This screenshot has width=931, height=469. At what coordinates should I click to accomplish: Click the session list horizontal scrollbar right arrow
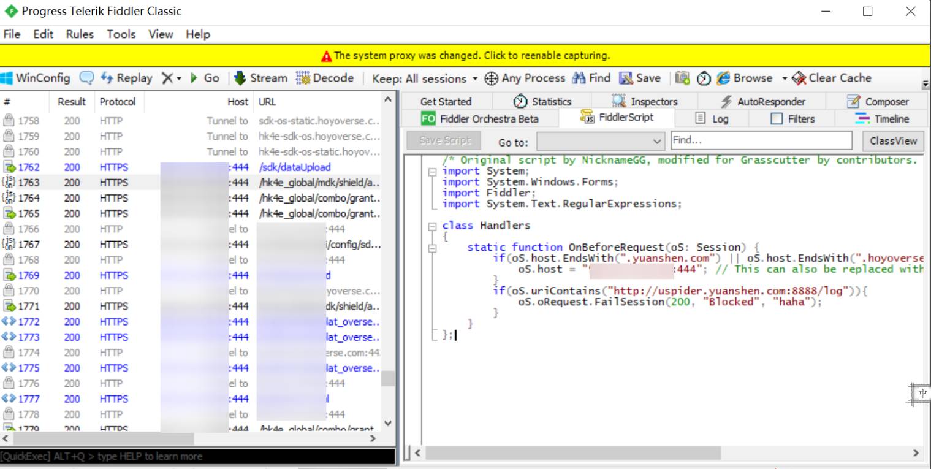pos(373,438)
